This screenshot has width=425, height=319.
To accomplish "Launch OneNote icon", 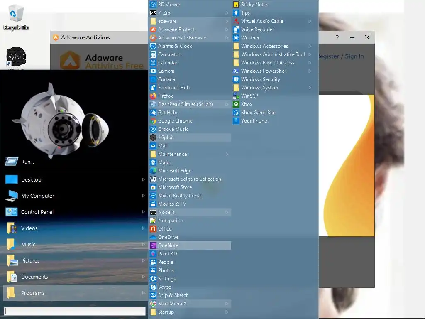I will click(153, 245).
